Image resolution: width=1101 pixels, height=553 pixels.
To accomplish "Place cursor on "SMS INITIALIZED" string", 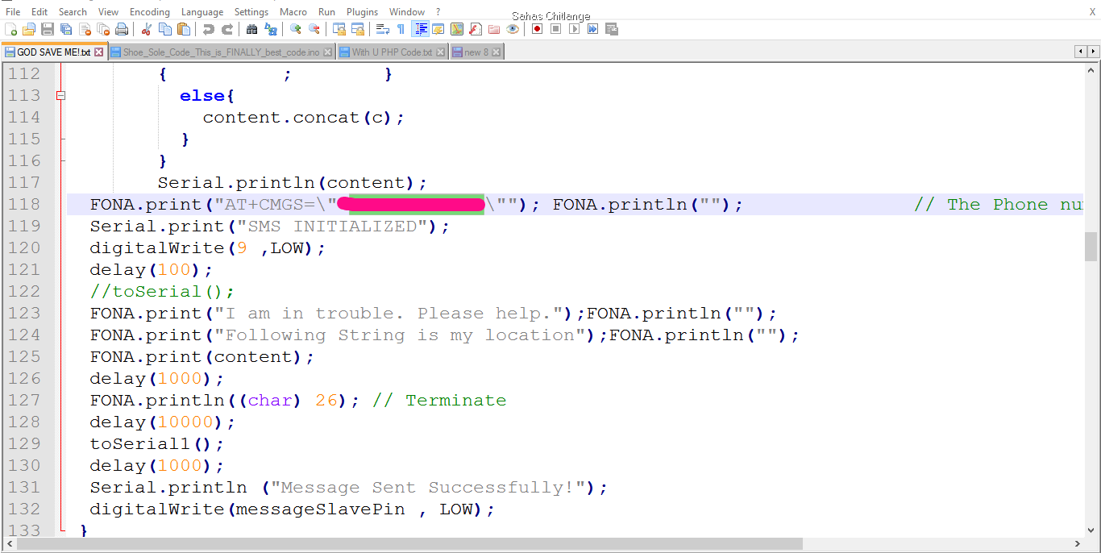I will pos(332,227).
